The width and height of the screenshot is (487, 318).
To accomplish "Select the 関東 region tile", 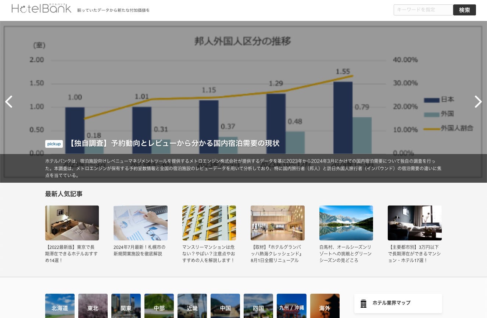I will [126, 306].
